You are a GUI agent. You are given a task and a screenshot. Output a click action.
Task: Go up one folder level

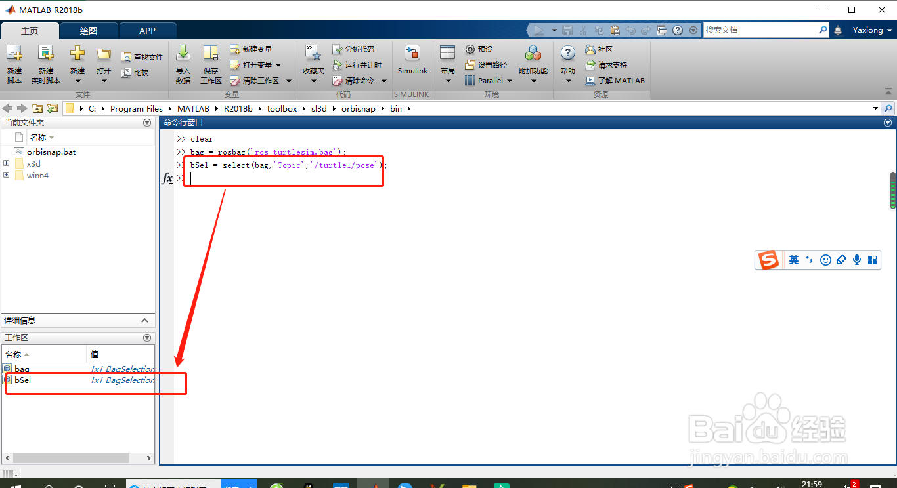click(37, 108)
